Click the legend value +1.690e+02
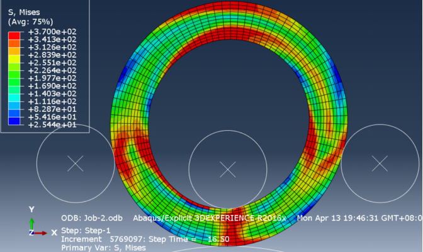The height and width of the screenshot is (252, 423). [x=52, y=86]
